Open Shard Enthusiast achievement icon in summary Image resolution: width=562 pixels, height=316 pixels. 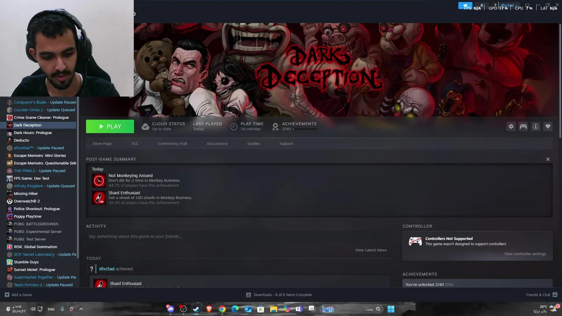[99, 197]
